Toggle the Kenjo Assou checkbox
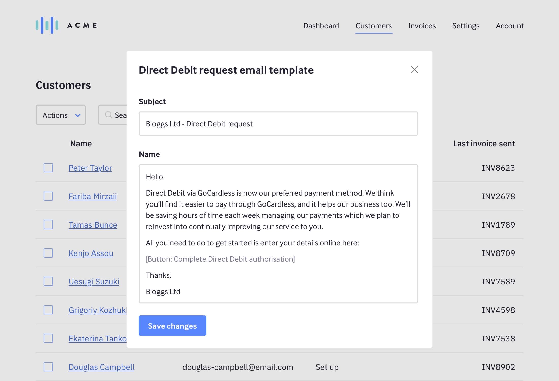 click(x=48, y=253)
